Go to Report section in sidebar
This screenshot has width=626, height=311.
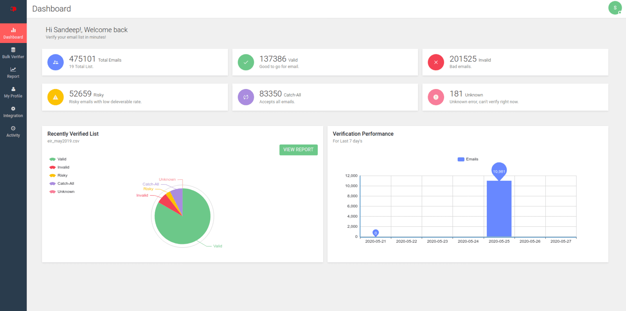point(13,73)
